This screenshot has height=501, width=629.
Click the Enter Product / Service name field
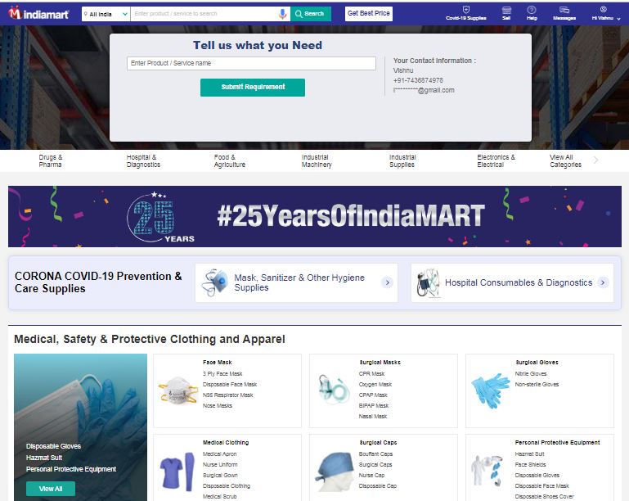click(251, 63)
